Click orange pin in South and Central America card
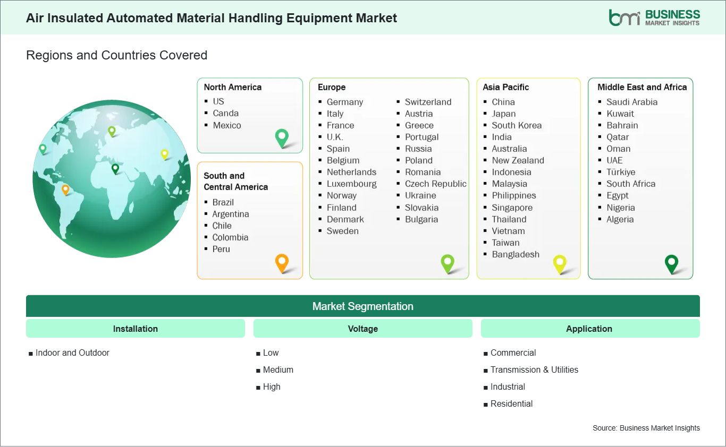 pos(282,262)
